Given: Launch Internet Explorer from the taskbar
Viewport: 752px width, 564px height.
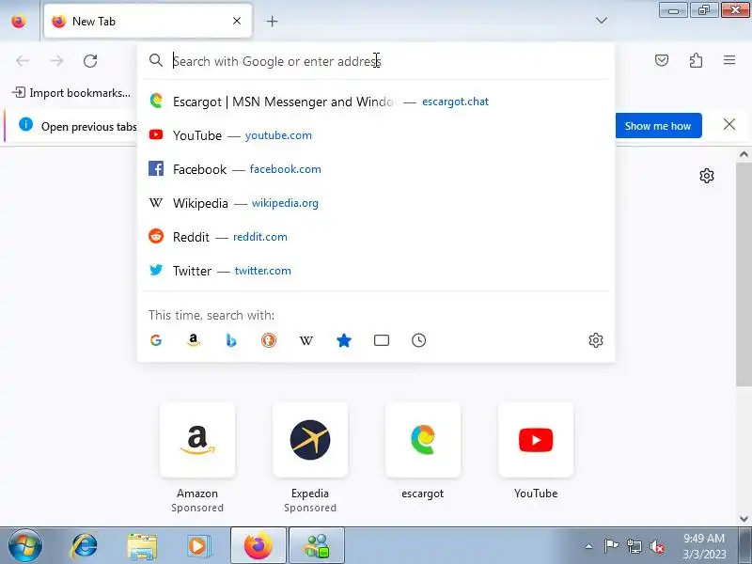Looking at the screenshot, I should click(85, 546).
